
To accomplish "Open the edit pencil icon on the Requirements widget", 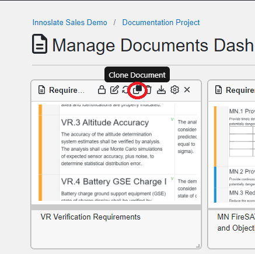I will click(114, 90).
